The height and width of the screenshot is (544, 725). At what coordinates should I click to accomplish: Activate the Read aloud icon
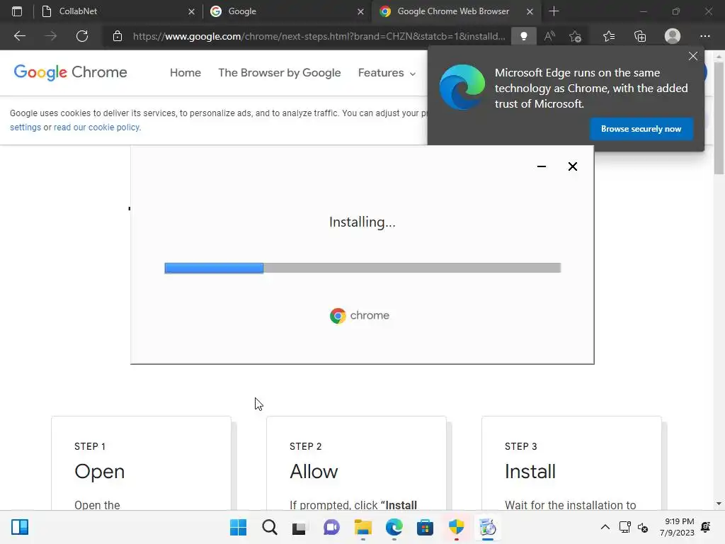click(x=549, y=36)
